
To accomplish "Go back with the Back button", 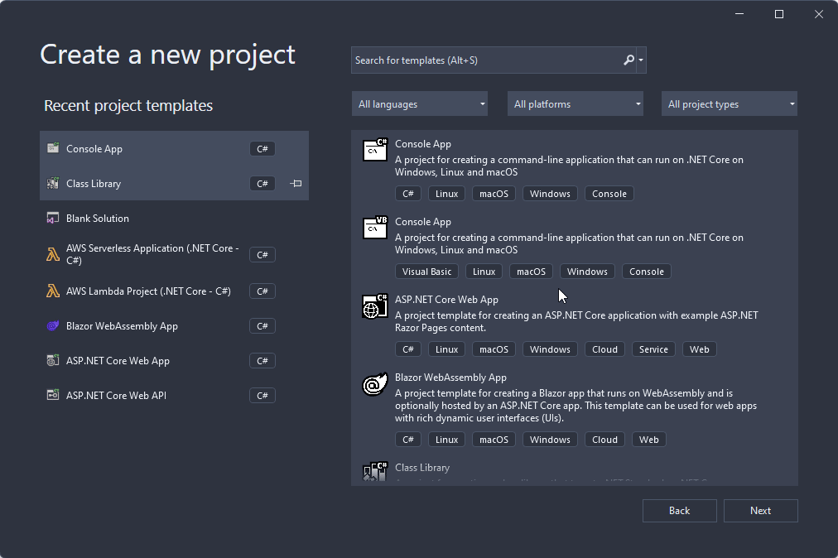I will 679,511.
